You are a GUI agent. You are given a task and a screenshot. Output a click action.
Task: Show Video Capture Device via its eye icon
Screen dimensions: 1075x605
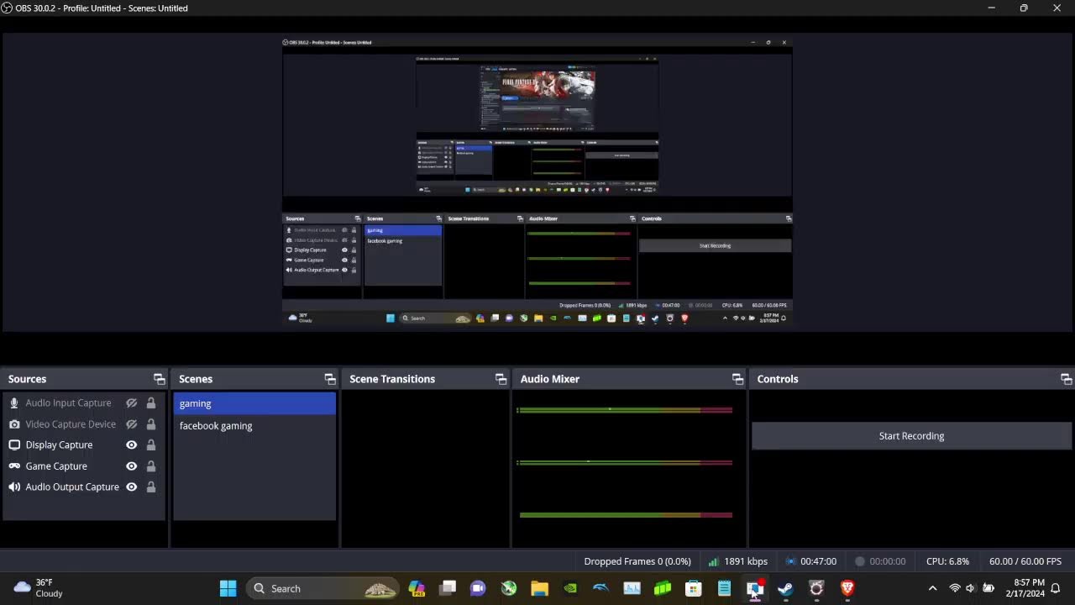131,424
